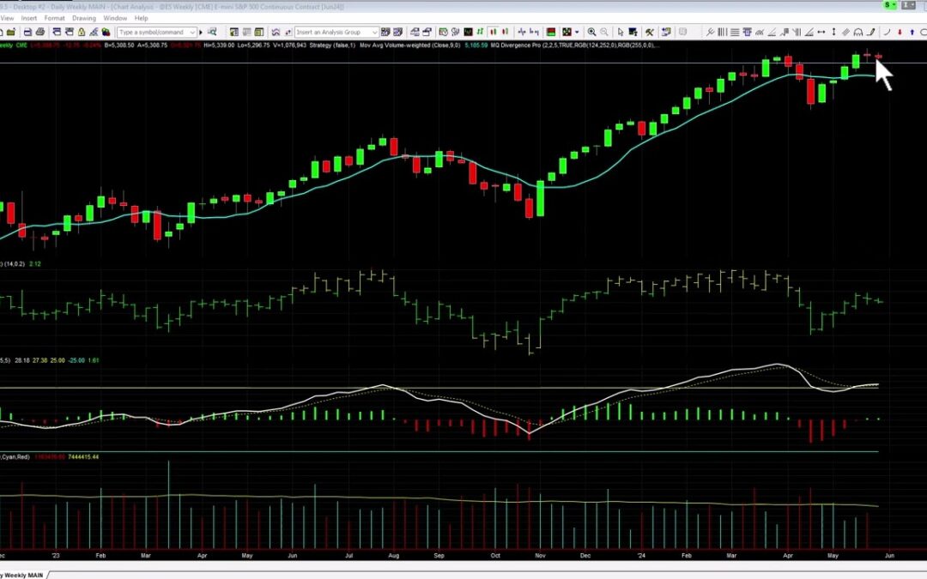
Task: Expand the chart style dropdown arrow
Action: [575, 31]
